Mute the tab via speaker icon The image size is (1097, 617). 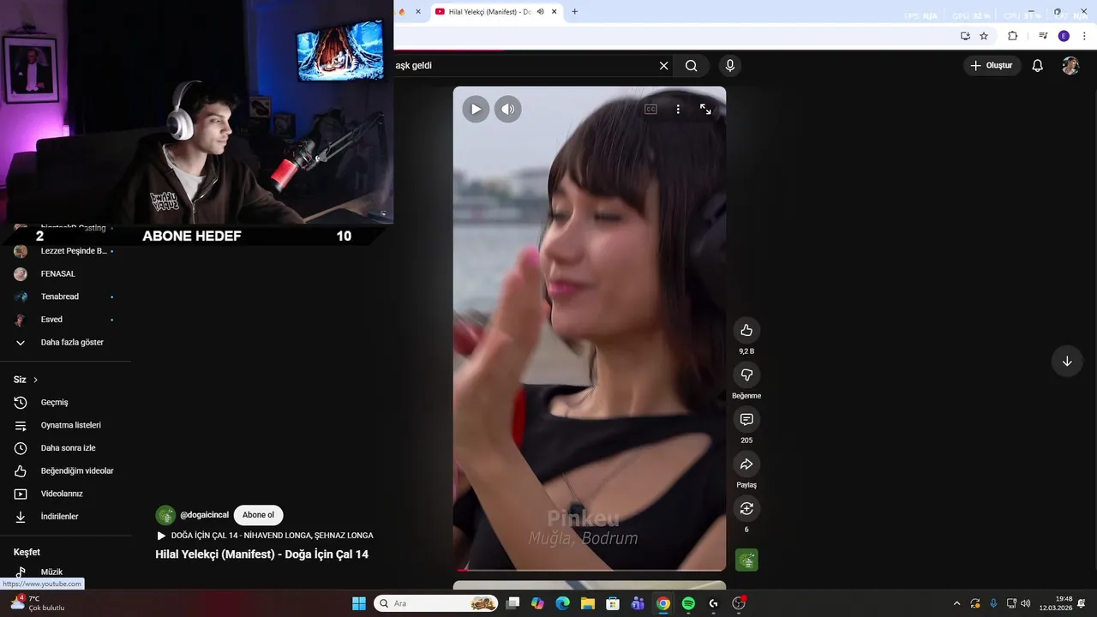pos(541,12)
